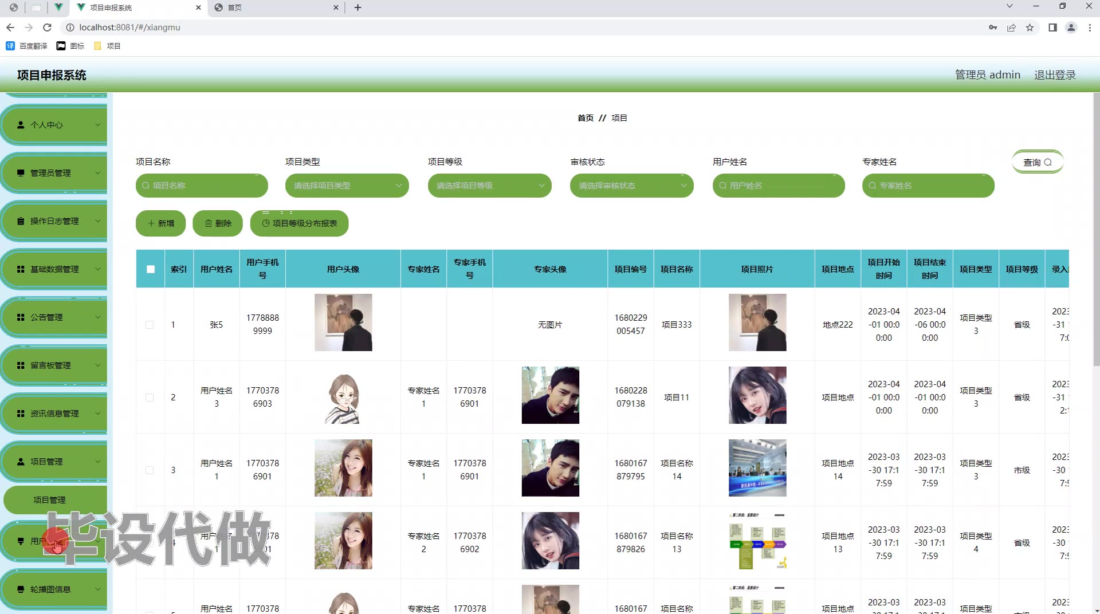1100x614 pixels.
Task: Click the 管理员 admin label
Action: tap(988, 75)
